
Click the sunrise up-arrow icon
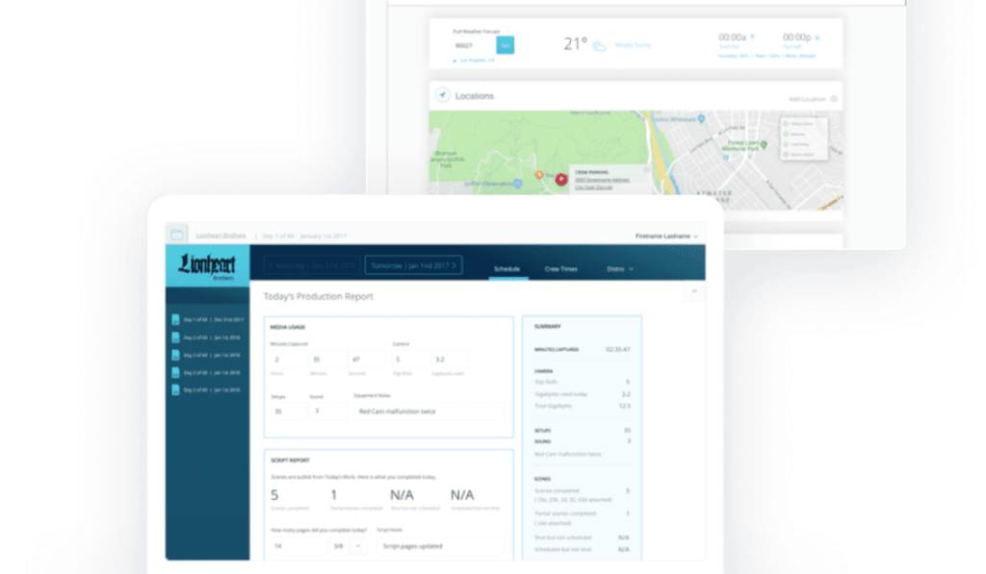[753, 37]
